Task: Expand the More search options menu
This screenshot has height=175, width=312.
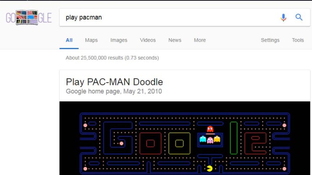Action: tap(200, 40)
